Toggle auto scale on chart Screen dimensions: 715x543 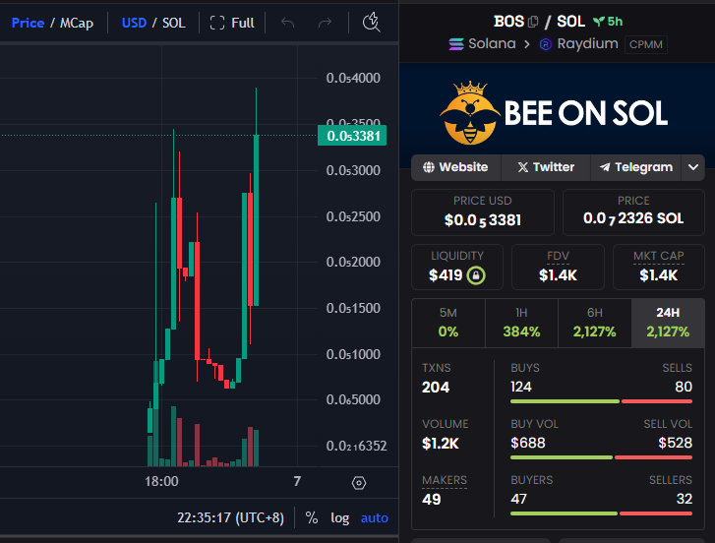point(375,517)
